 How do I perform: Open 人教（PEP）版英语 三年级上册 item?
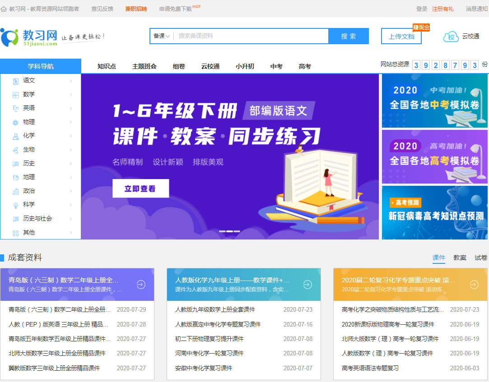[58, 324]
